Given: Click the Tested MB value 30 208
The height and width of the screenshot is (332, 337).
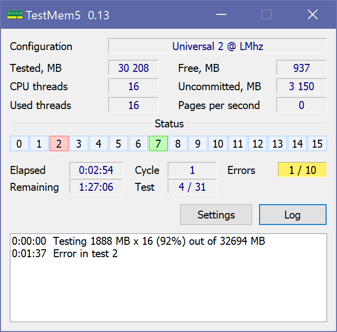Looking at the screenshot, I should click(x=133, y=68).
